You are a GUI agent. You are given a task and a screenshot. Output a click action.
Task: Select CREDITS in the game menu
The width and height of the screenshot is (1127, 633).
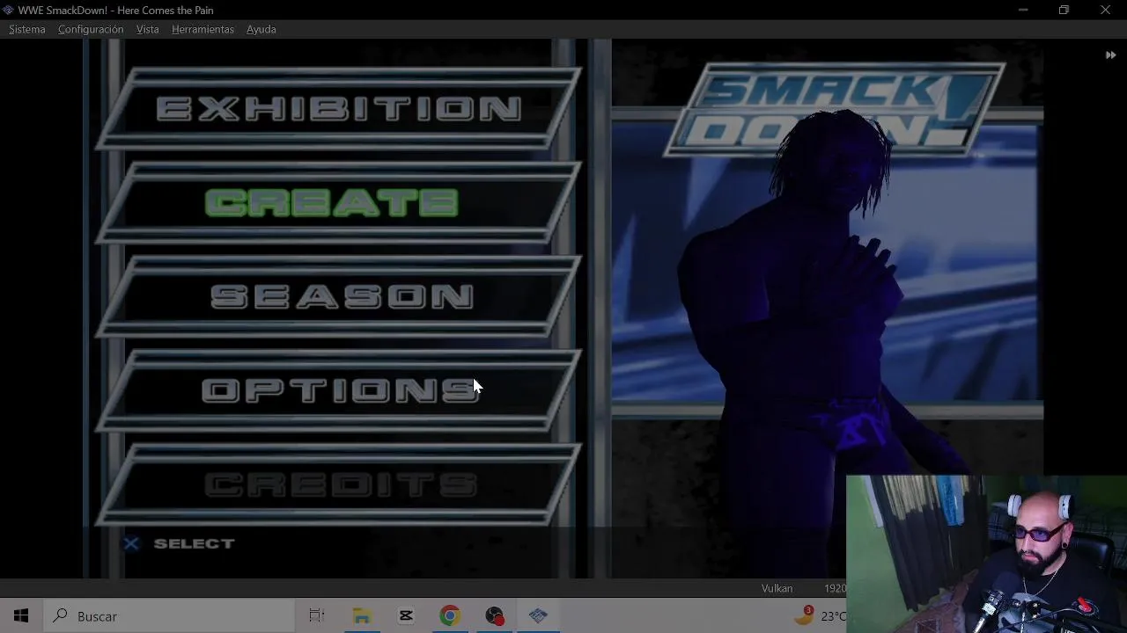pos(339,484)
